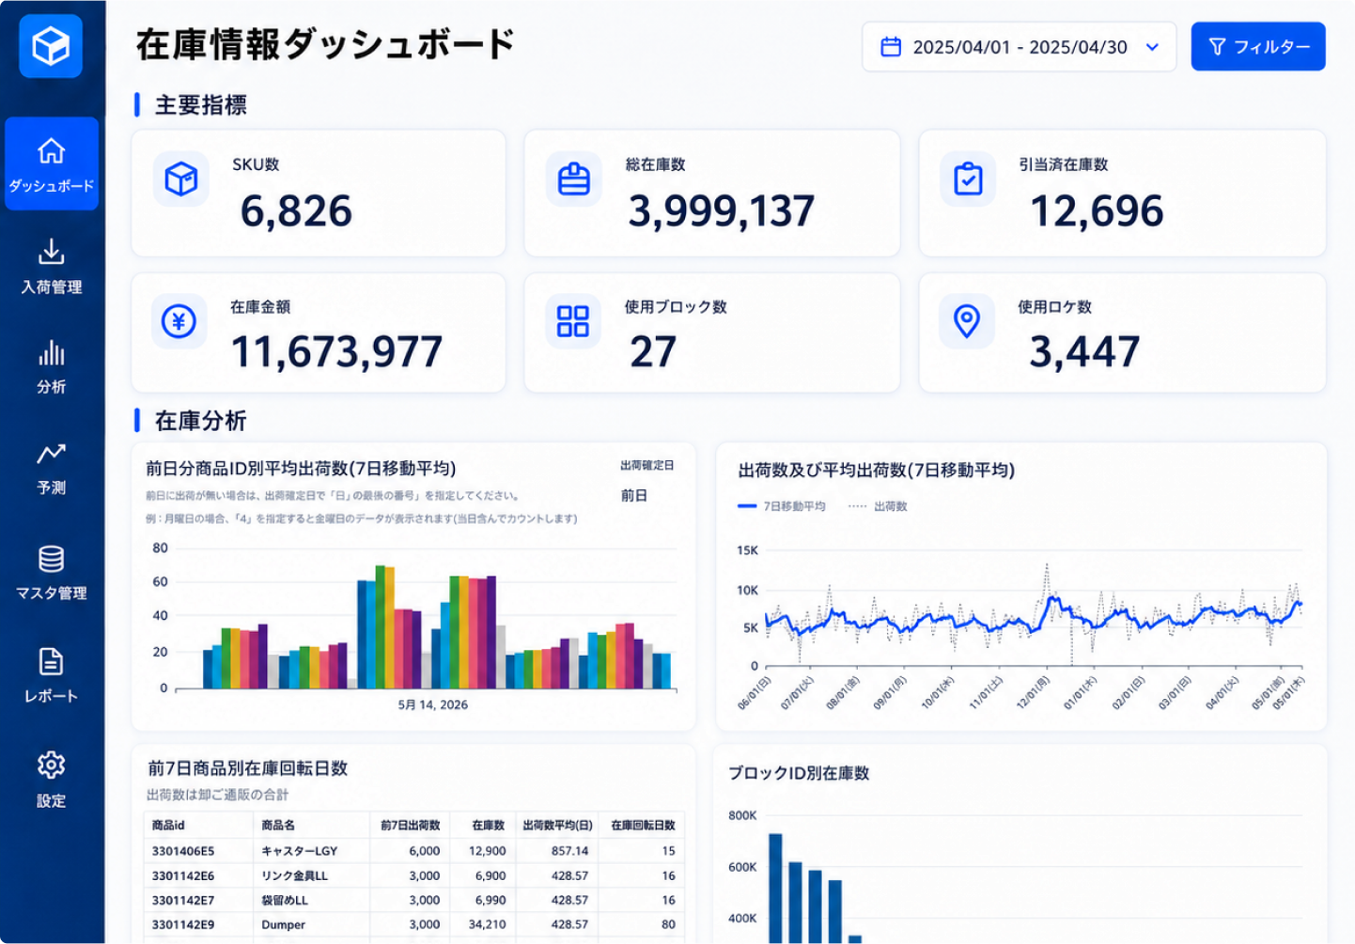
Task: Open 入荷管理 download icon
Action: coord(52,251)
